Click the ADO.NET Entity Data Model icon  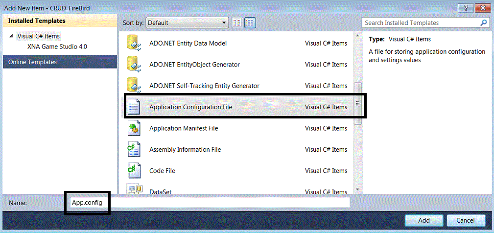pyautogui.click(x=134, y=43)
